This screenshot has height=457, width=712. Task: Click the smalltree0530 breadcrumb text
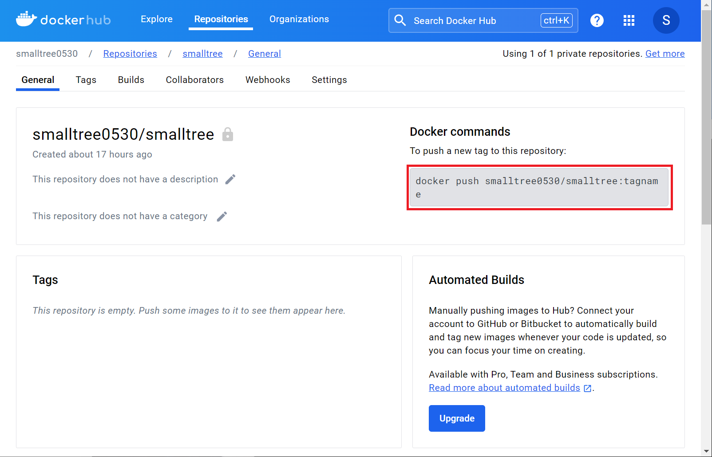(x=47, y=54)
